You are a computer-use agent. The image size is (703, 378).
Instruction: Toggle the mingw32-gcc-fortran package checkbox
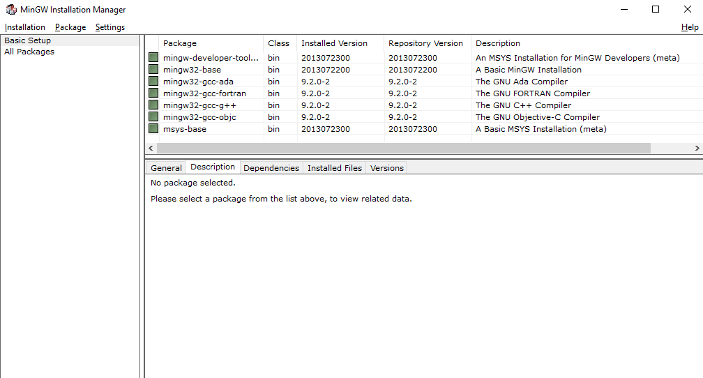click(153, 93)
